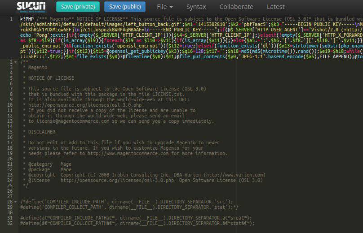
Task: Click the COMPILER_INCLUDE_PATH define on line 28
Action: [127, 202]
